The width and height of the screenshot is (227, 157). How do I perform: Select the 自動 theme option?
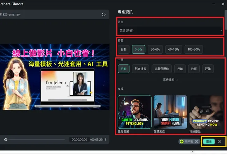tap(124, 69)
